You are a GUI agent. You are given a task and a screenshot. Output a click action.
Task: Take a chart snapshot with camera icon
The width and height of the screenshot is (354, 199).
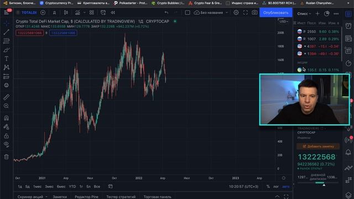[254, 13]
